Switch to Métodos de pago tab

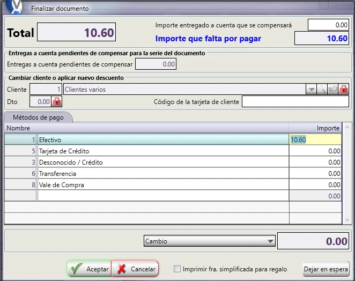point(38,117)
